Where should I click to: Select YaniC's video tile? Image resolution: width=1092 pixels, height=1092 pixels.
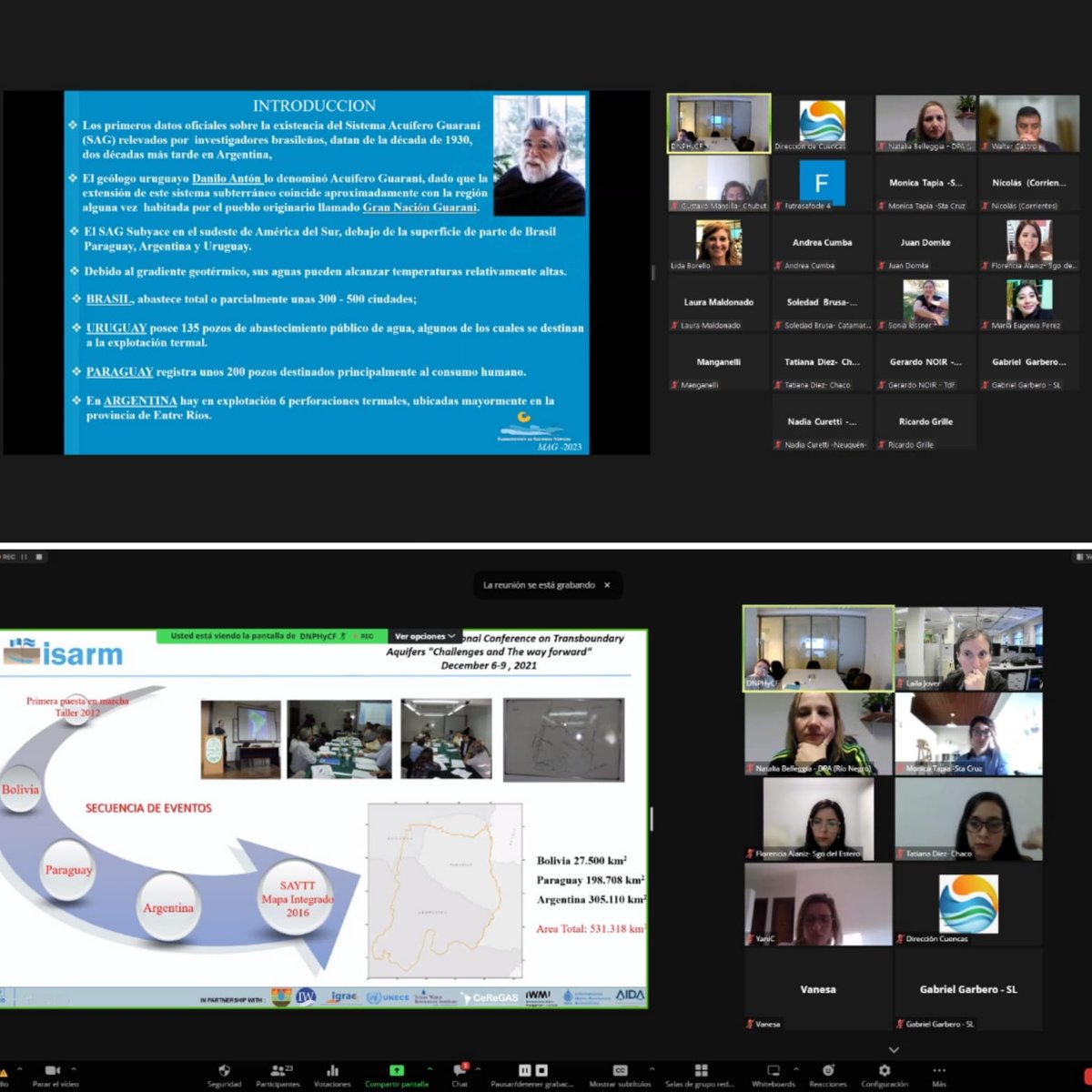(818, 905)
